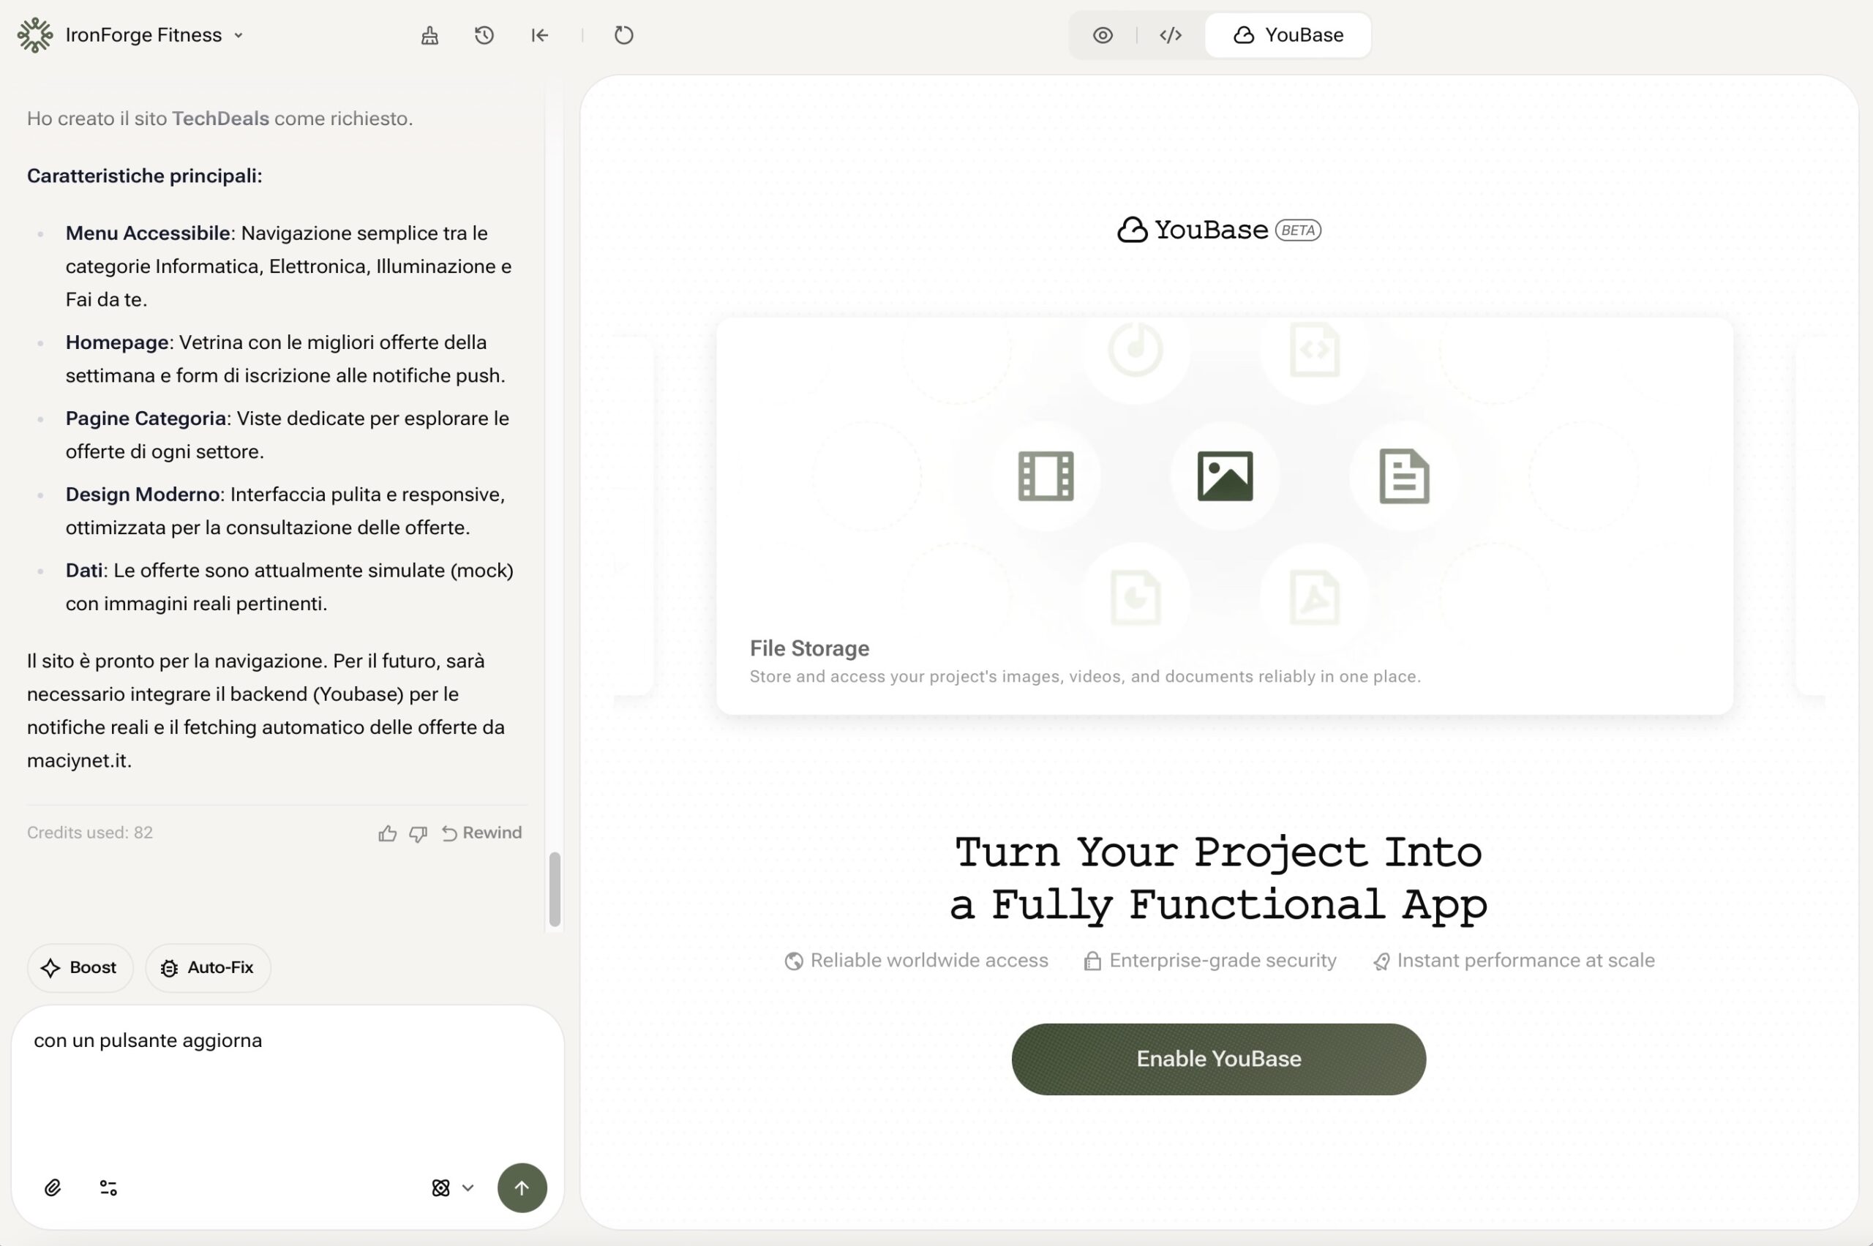Open prompt settings sliders icon
Image resolution: width=1873 pixels, height=1246 pixels.
(108, 1187)
